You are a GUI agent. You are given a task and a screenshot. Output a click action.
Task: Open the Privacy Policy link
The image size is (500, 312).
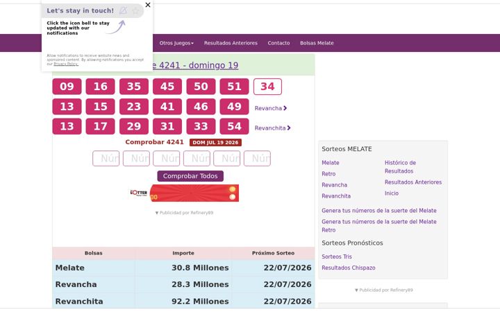point(66,64)
